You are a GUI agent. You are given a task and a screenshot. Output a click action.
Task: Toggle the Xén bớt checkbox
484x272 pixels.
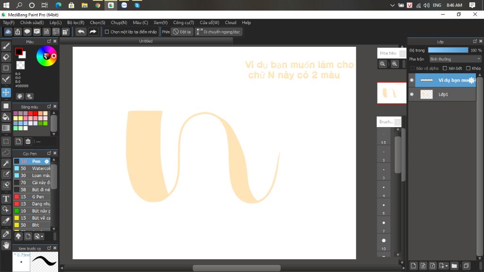click(445, 68)
